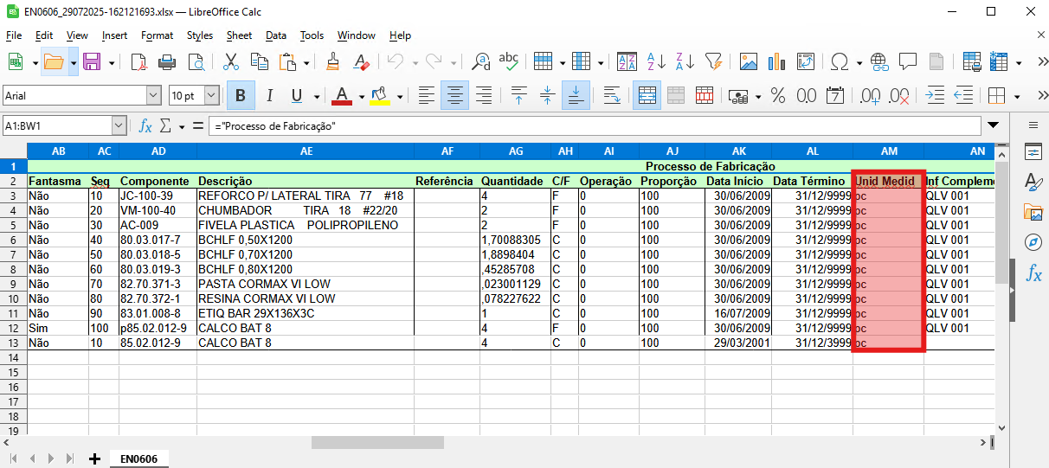The image size is (1049, 468).
Task: Delete a decimal place
Action: [x=898, y=95]
